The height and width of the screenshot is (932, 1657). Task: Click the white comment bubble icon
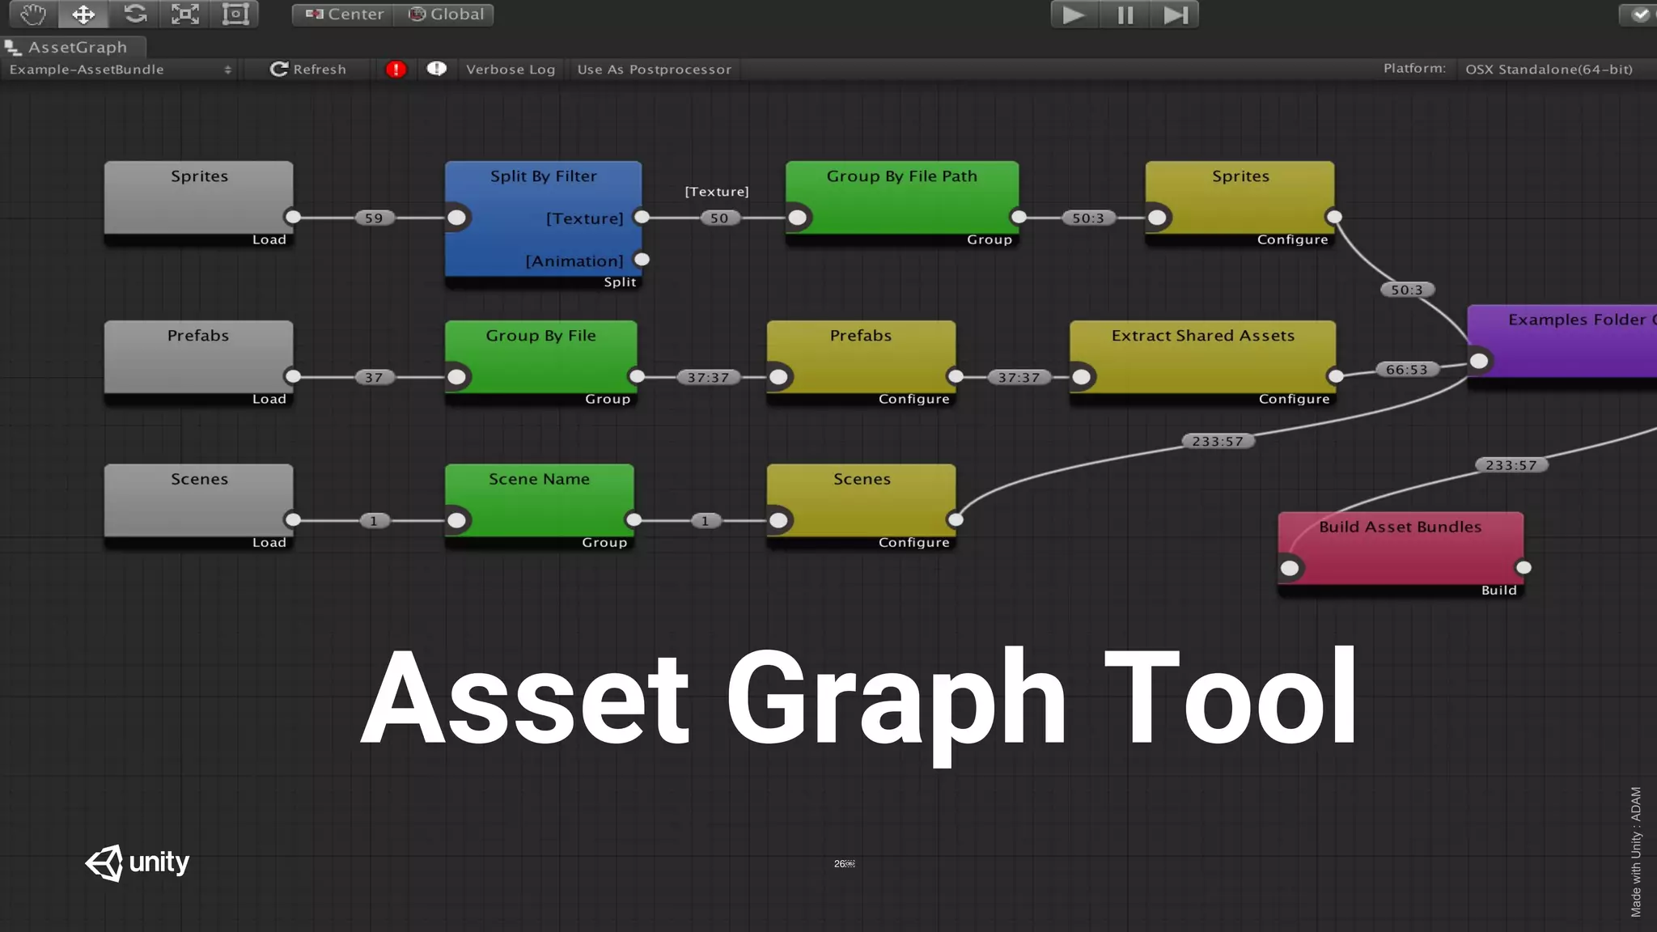pos(436,69)
